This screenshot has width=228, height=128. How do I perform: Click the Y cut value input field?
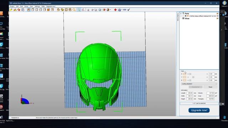point(211,77)
